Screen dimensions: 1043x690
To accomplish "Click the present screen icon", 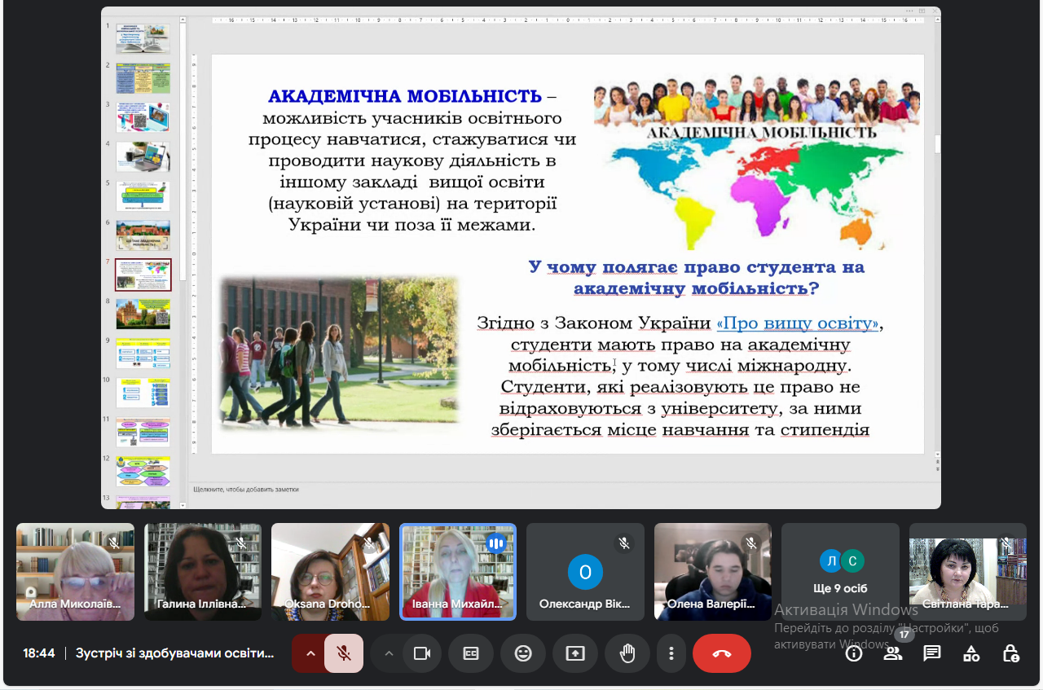I will pyautogui.click(x=575, y=653).
